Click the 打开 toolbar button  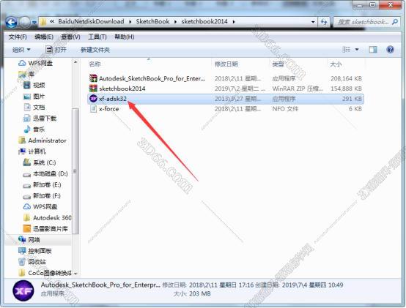tap(56, 50)
